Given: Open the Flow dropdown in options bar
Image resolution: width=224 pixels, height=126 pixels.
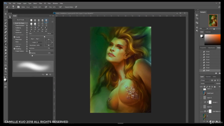Looking at the screenshot, I should pyautogui.click(x=57, y=7).
